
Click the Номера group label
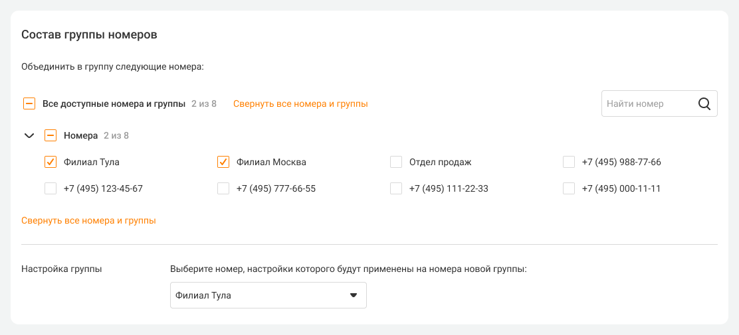coord(80,135)
